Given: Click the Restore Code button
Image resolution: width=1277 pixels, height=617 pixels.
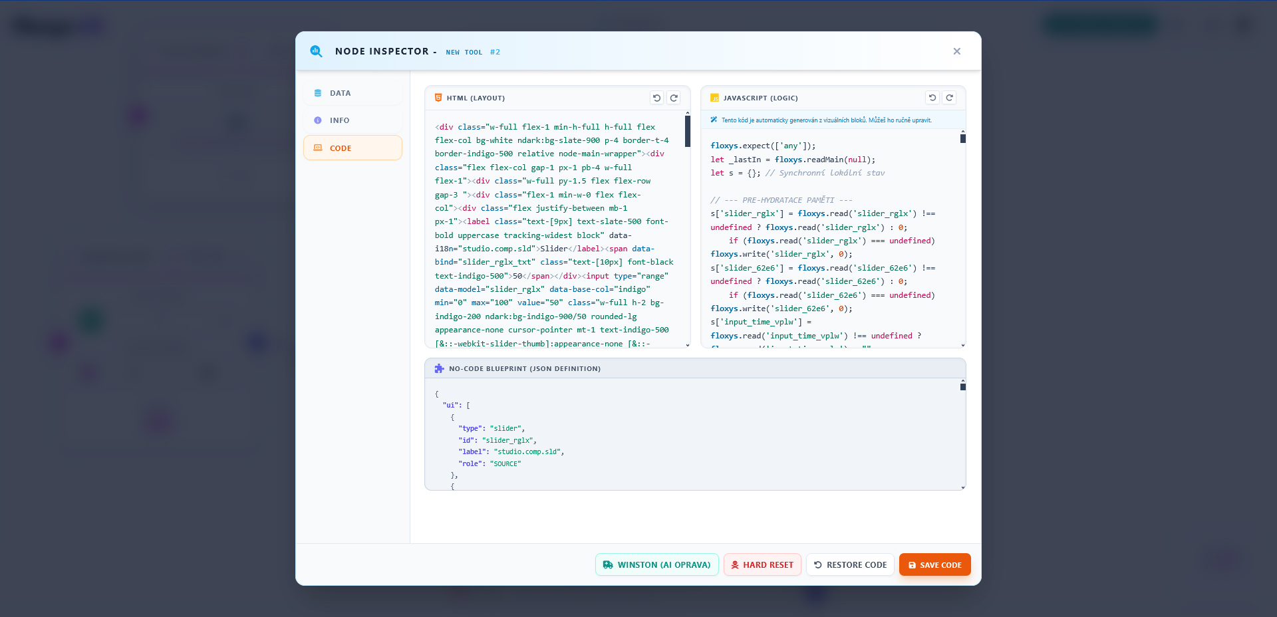Looking at the screenshot, I should click(x=850, y=564).
